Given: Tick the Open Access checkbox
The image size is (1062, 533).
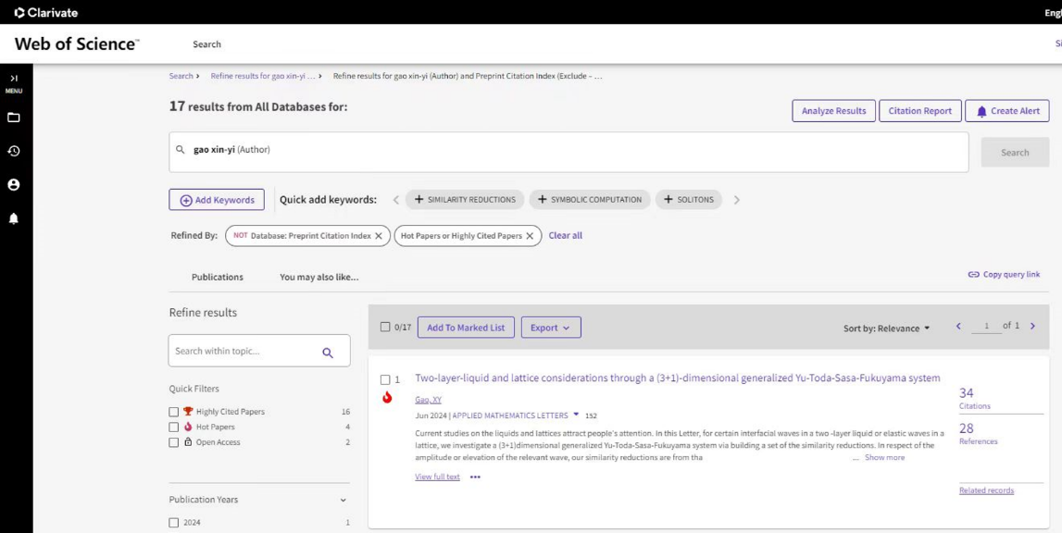Looking at the screenshot, I should [174, 442].
